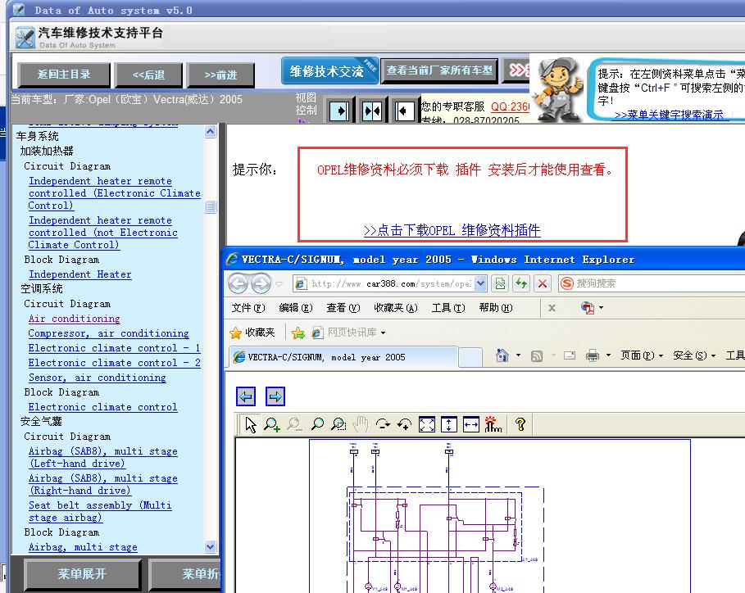Open the 页面(P) dropdown menu
Screen dimensions: 745x593
[x=642, y=355]
